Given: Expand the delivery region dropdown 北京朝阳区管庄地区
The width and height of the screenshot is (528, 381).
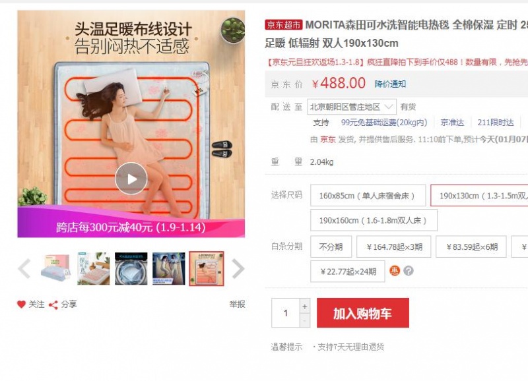Looking at the screenshot, I should click(x=352, y=107).
